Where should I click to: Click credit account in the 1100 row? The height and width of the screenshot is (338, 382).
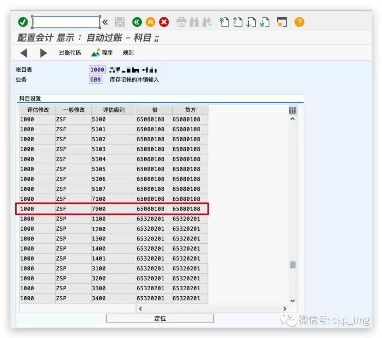[190, 219]
